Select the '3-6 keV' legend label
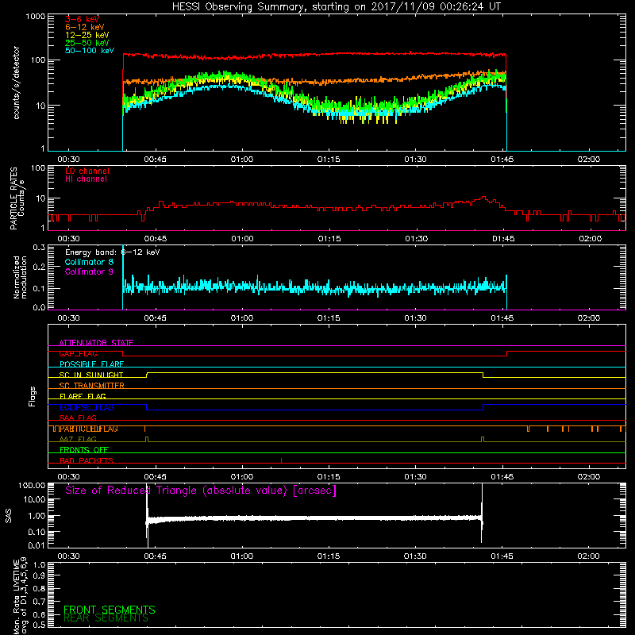 83,19
